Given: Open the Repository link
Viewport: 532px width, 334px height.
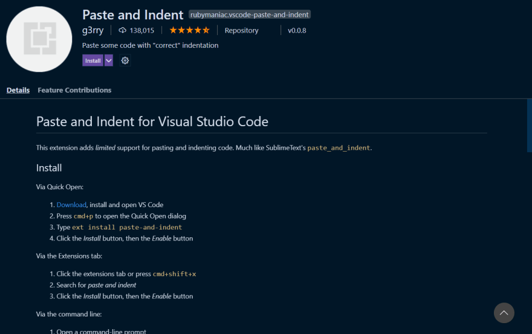Looking at the screenshot, I should (241, 31).
